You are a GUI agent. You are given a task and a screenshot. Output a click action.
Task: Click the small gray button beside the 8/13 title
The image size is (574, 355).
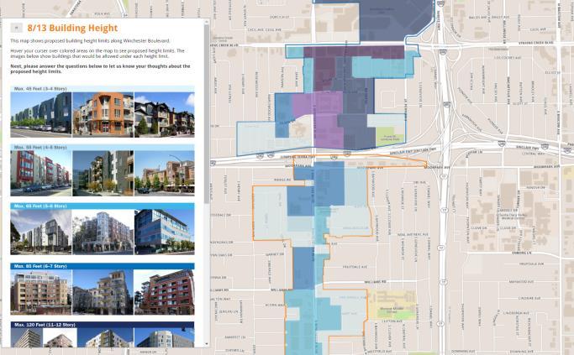click(17, 28)
